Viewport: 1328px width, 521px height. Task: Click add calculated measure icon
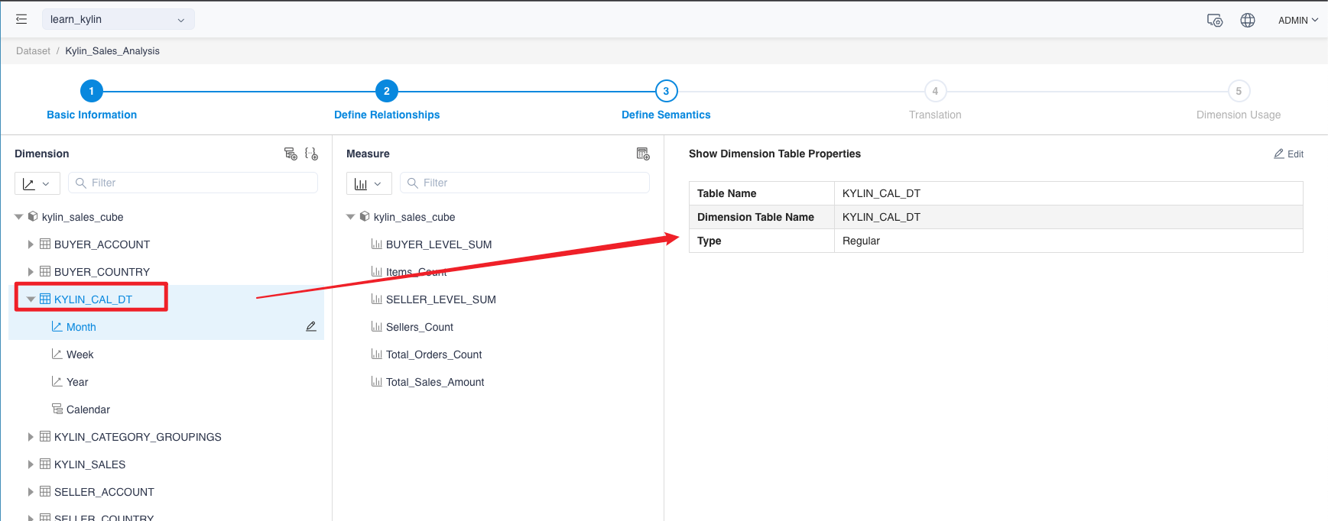(643, 154)
